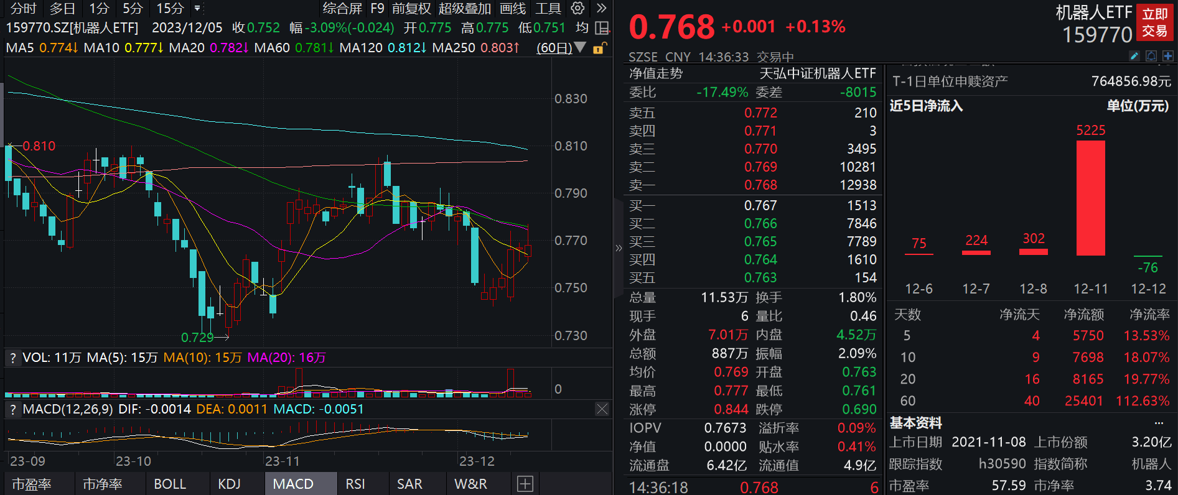Select 5分 minute period
The height and width of the screenshot is (495, 1178).
[133, 9]
